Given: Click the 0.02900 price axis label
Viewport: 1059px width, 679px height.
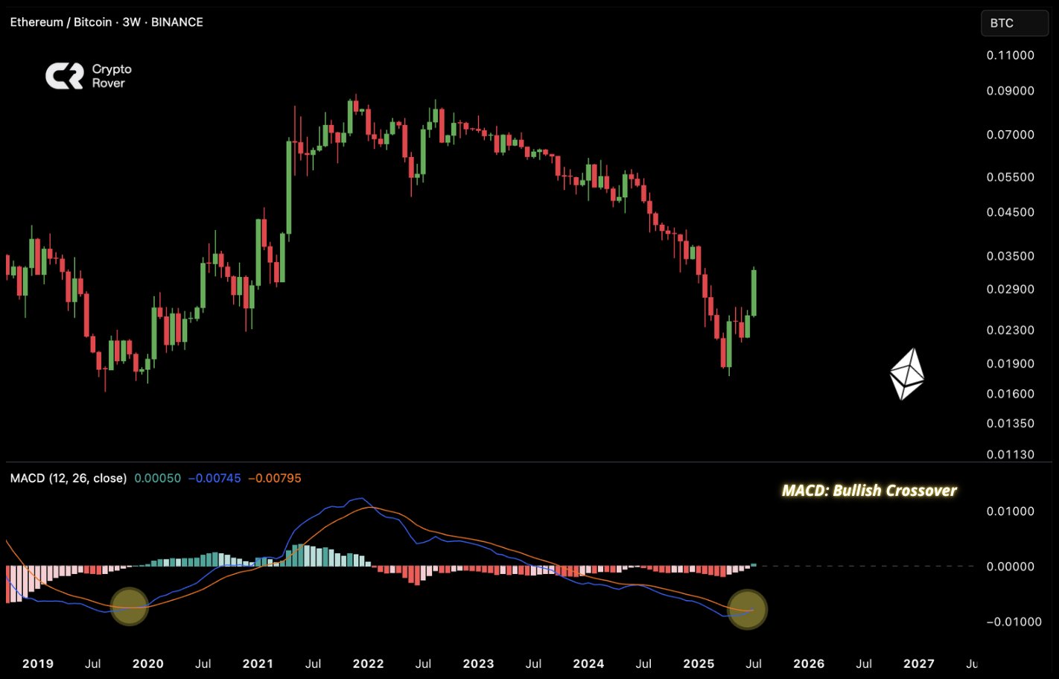Looking at the screenshot, I should (1011, 289).
